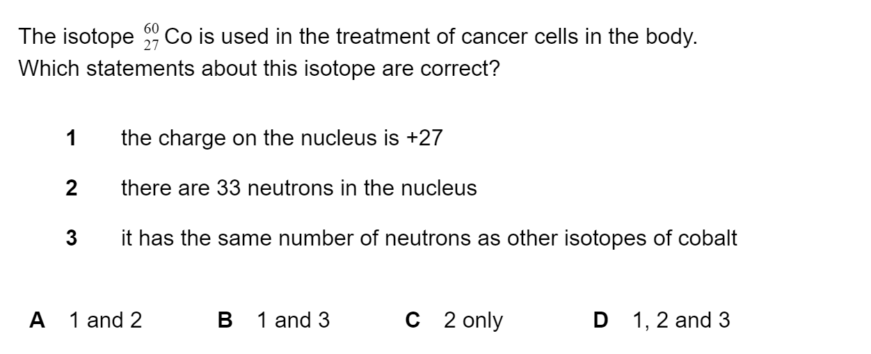This screenshot has width=871, height=354.
Task: Click the word 'cancer' in first sentence
Action: click(500, 37)
